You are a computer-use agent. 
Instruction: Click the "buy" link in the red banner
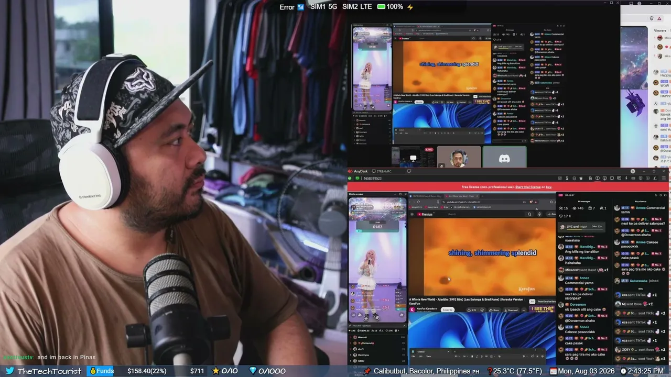point(549,187)
